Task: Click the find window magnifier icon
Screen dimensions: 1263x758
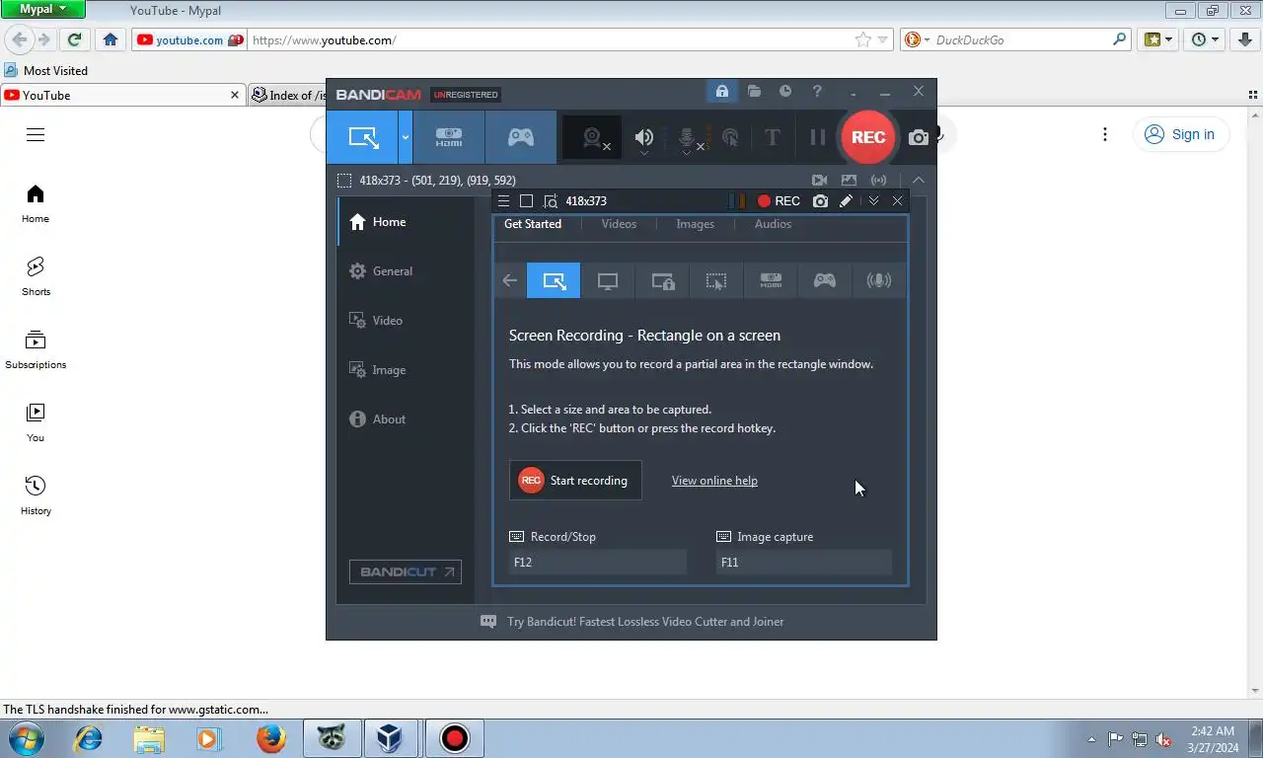Action: (x=551, y=201)
